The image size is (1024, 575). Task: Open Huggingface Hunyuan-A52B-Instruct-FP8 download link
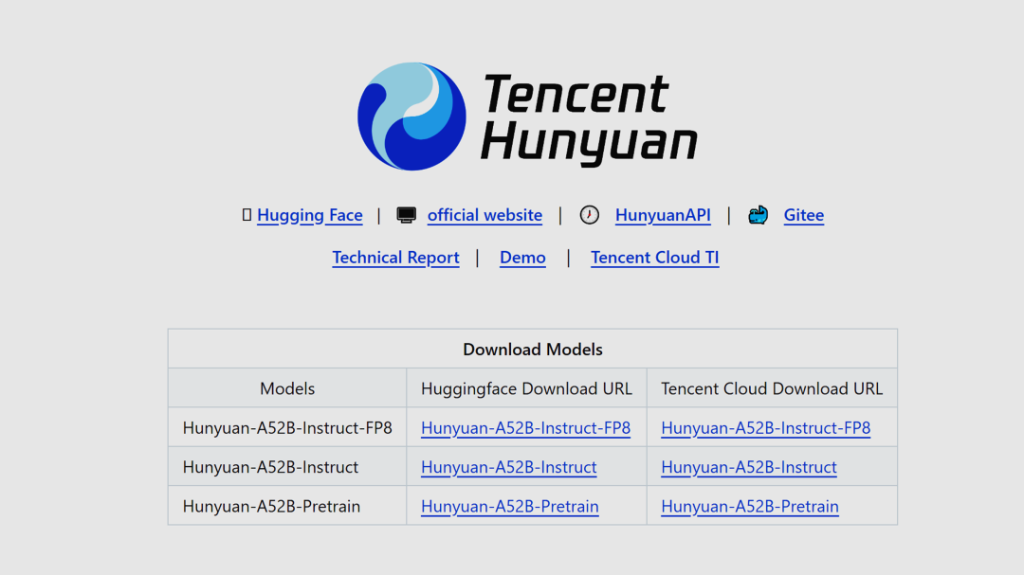525,427
